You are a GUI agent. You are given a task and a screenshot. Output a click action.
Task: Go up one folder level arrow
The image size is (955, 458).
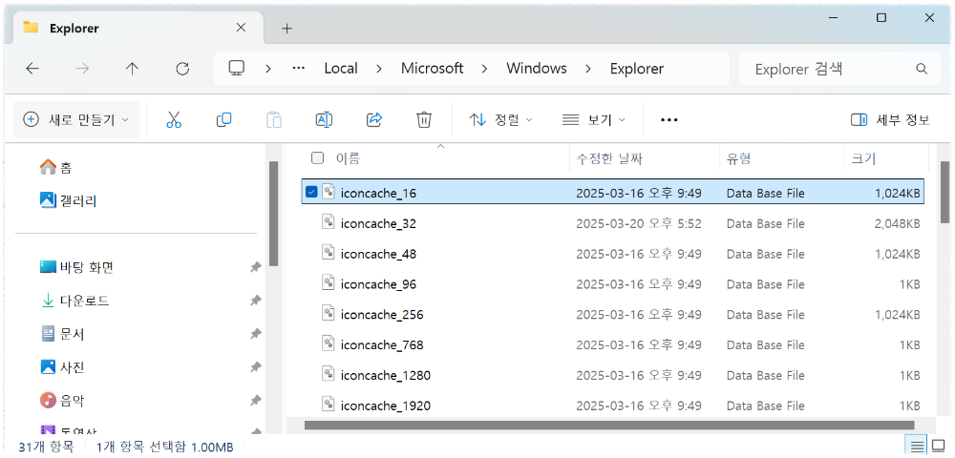pyautogui.click(x=132, y=69)
